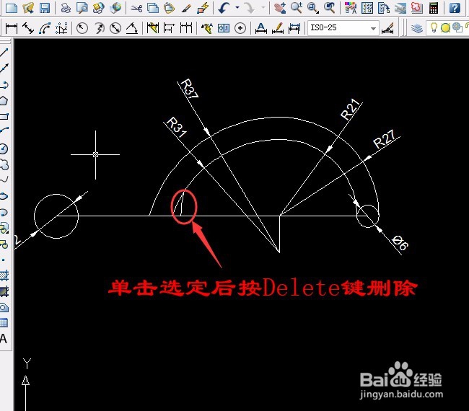This screenshot has width=469, height=411.
Task: Open Block Editor lightning icon
Action: pos(203,8)
